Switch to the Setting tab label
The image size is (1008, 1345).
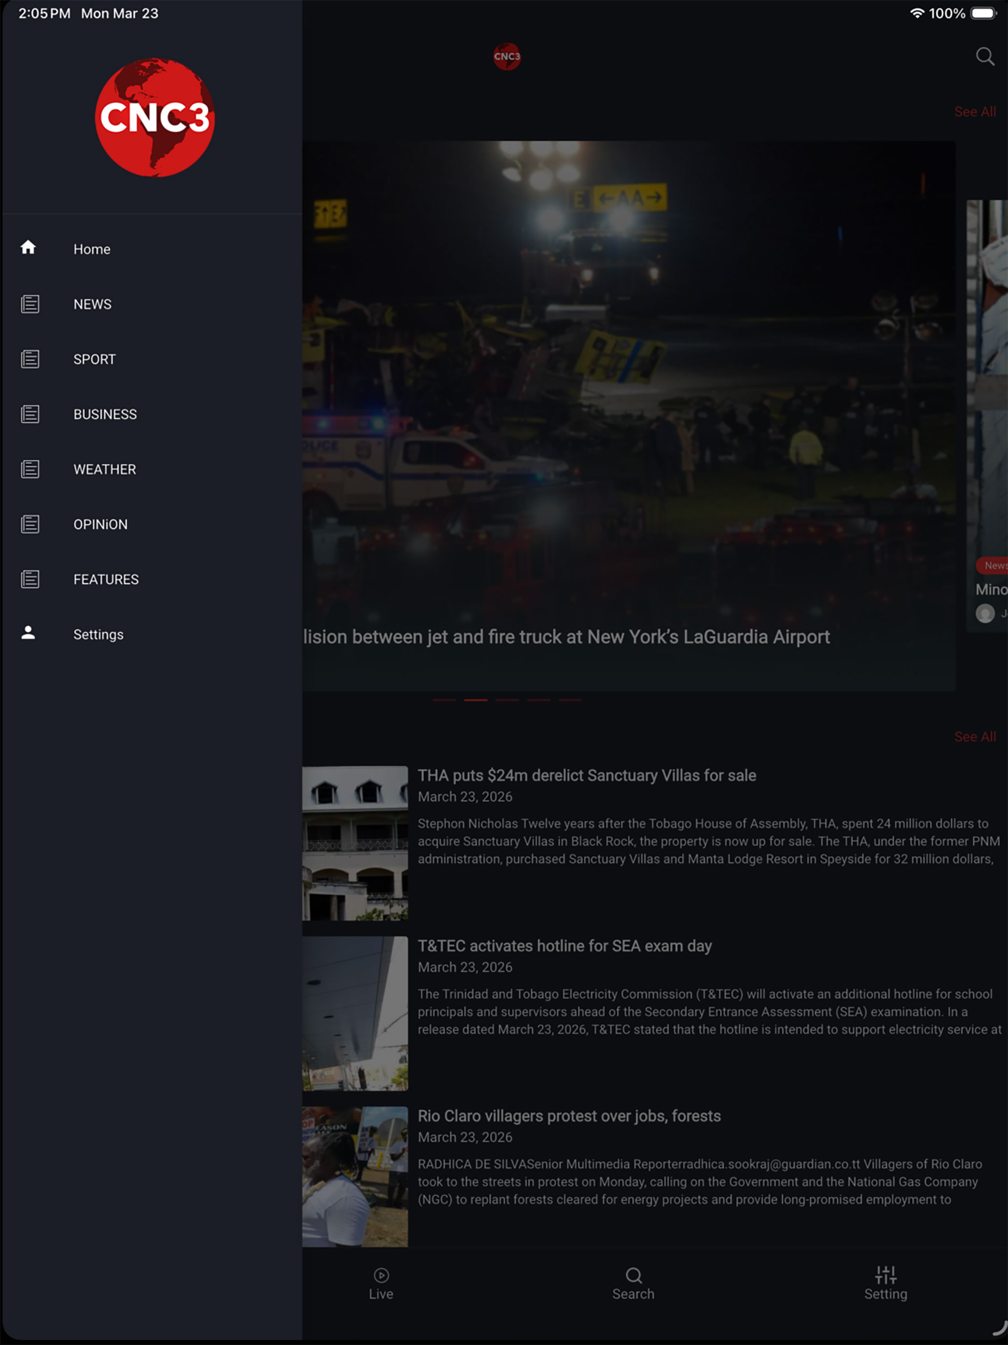[x=886, y=1294]
